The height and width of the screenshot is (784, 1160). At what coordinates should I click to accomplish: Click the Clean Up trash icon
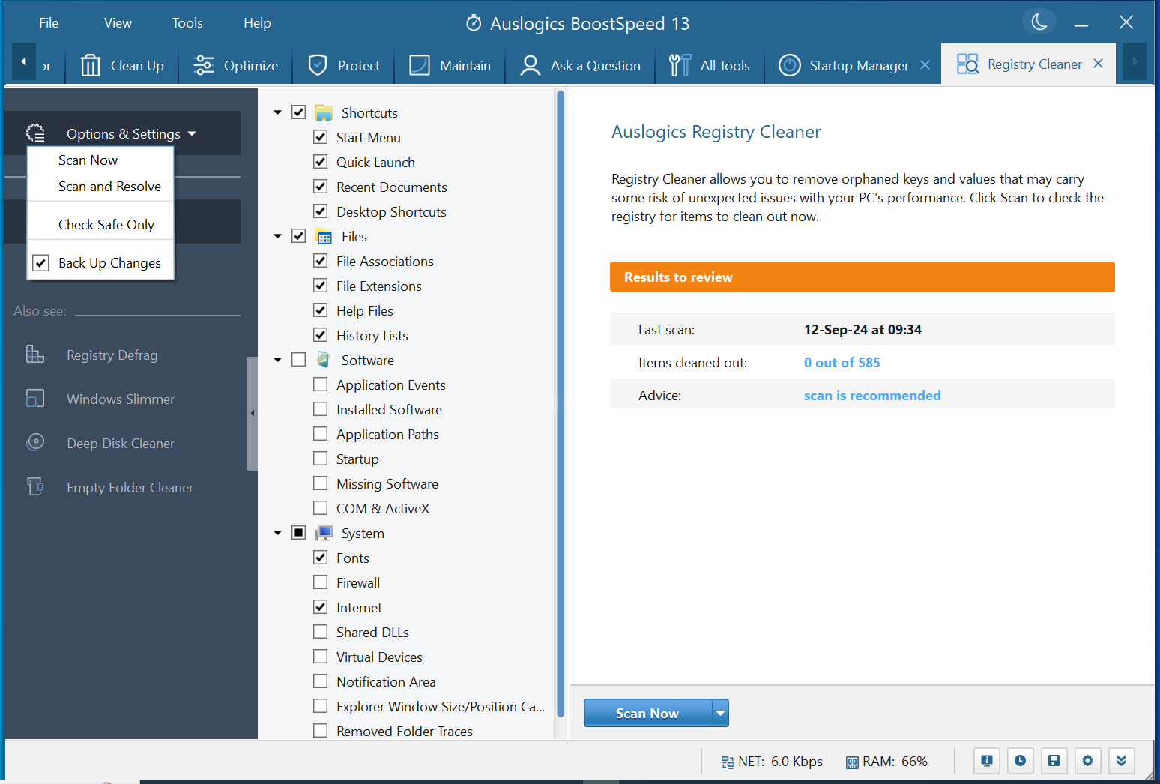[90, 66]
